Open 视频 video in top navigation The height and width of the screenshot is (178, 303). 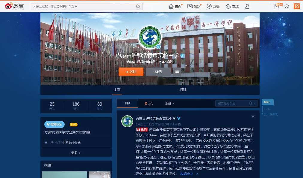coord(194,6)
